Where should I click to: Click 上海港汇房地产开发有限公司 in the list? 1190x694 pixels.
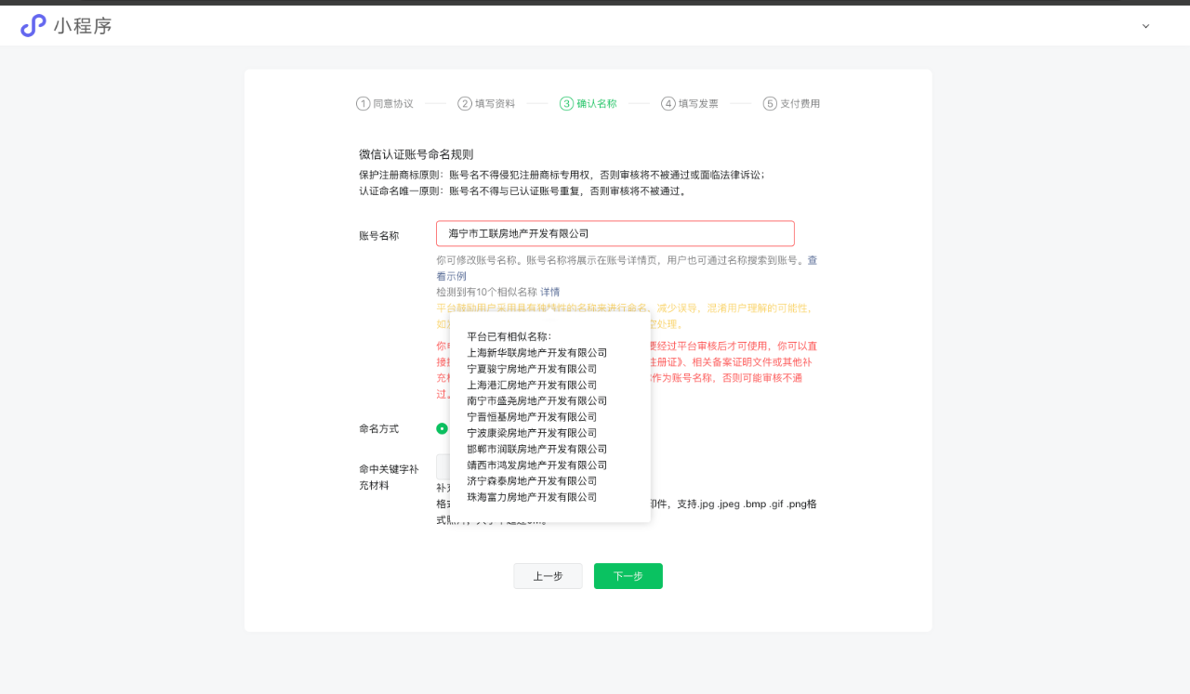point(532,385)
